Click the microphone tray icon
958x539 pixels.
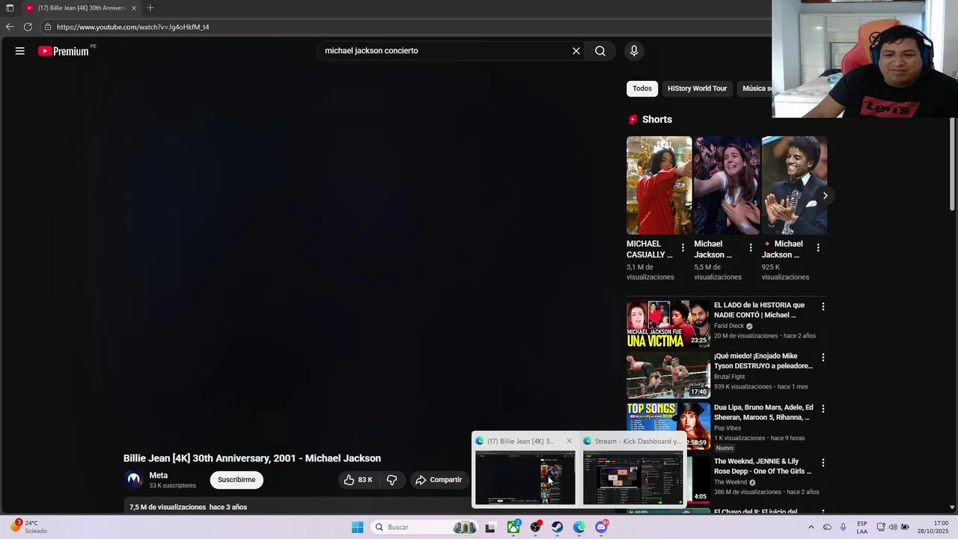tap(843, 527)
